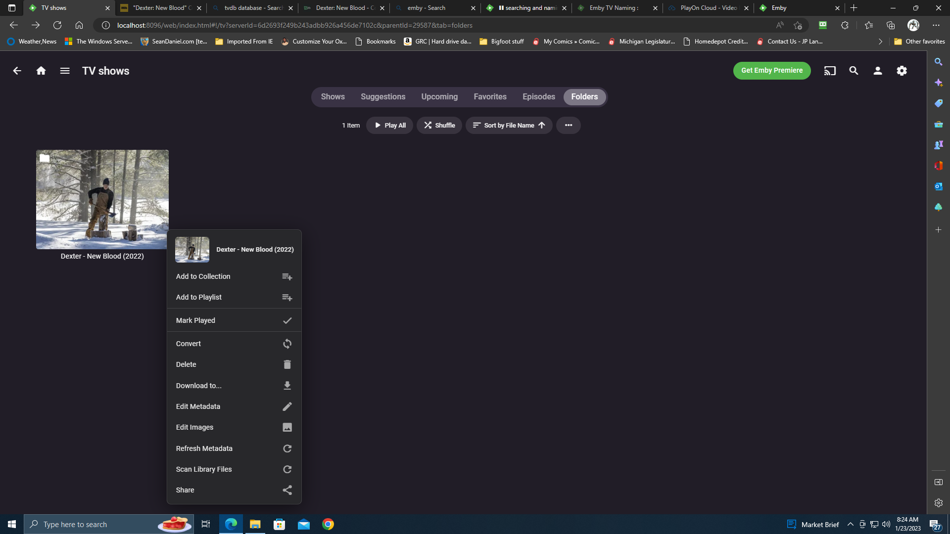
Task: Switch to the Episodes tab
Action: (538, 97)
